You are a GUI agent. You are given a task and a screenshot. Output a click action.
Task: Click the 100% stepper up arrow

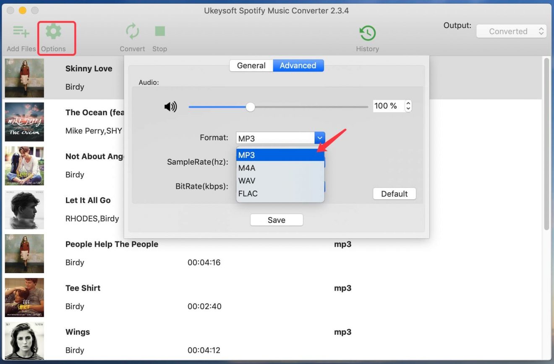pos(408,103)
